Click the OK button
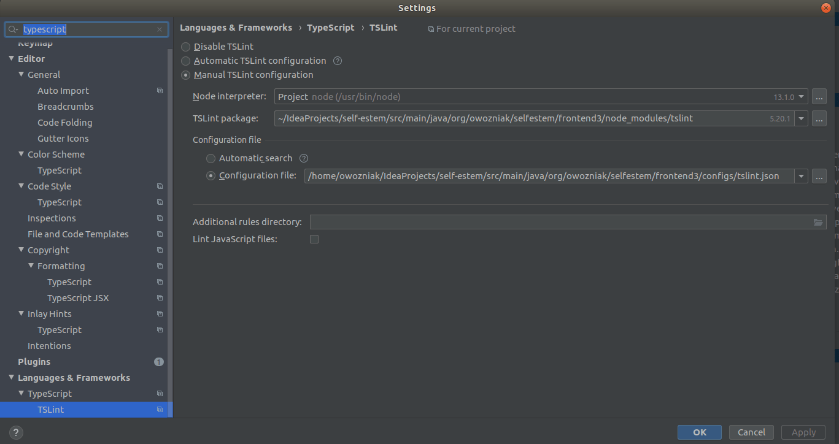The height and width of the screenshot is (444, 839). pos(700,432)
